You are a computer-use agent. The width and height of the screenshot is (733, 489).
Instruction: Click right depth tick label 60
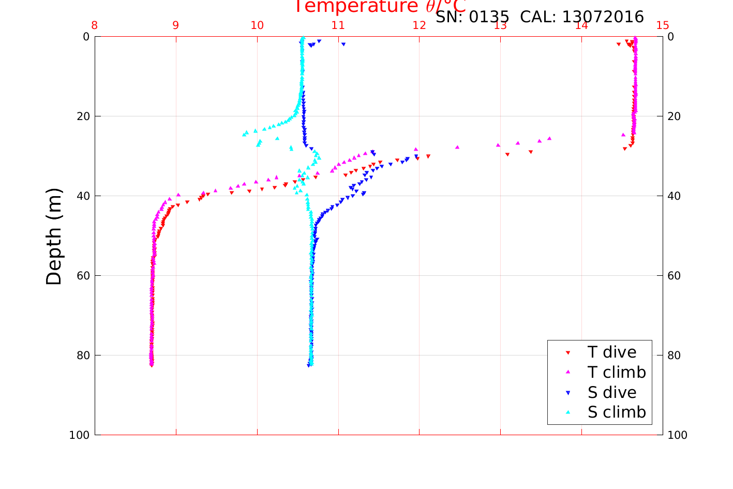pos(674,276)
